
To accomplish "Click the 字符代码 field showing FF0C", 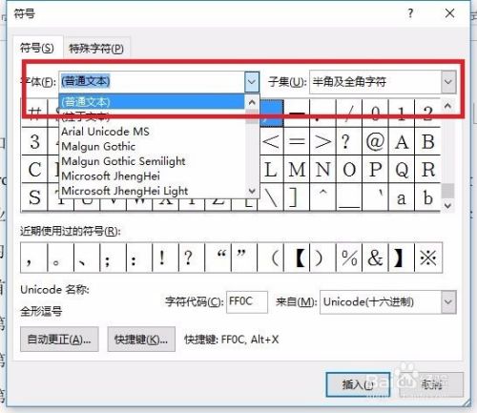I will 247,301.
